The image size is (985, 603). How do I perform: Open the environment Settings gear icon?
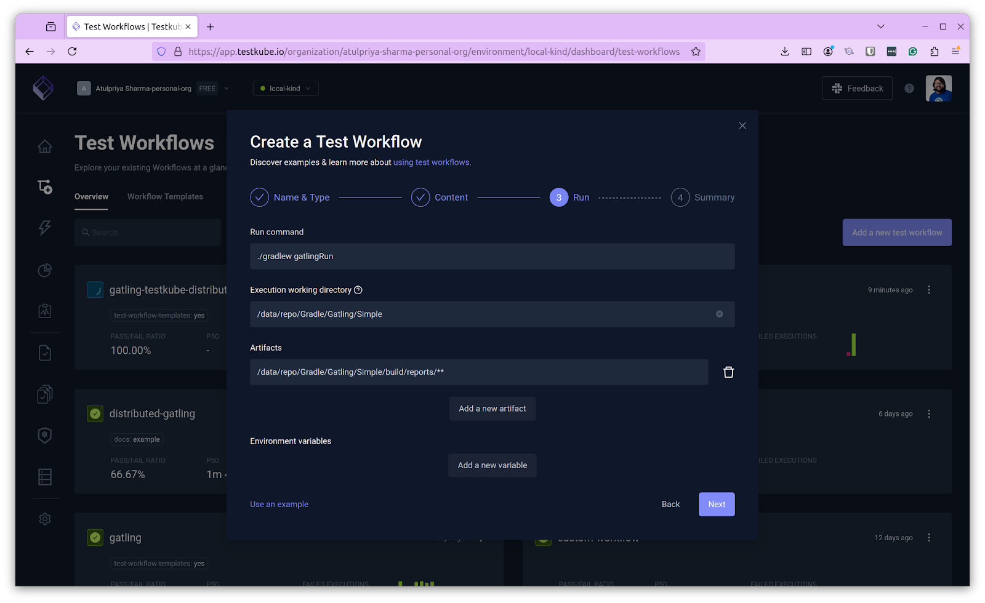[45, 519]
